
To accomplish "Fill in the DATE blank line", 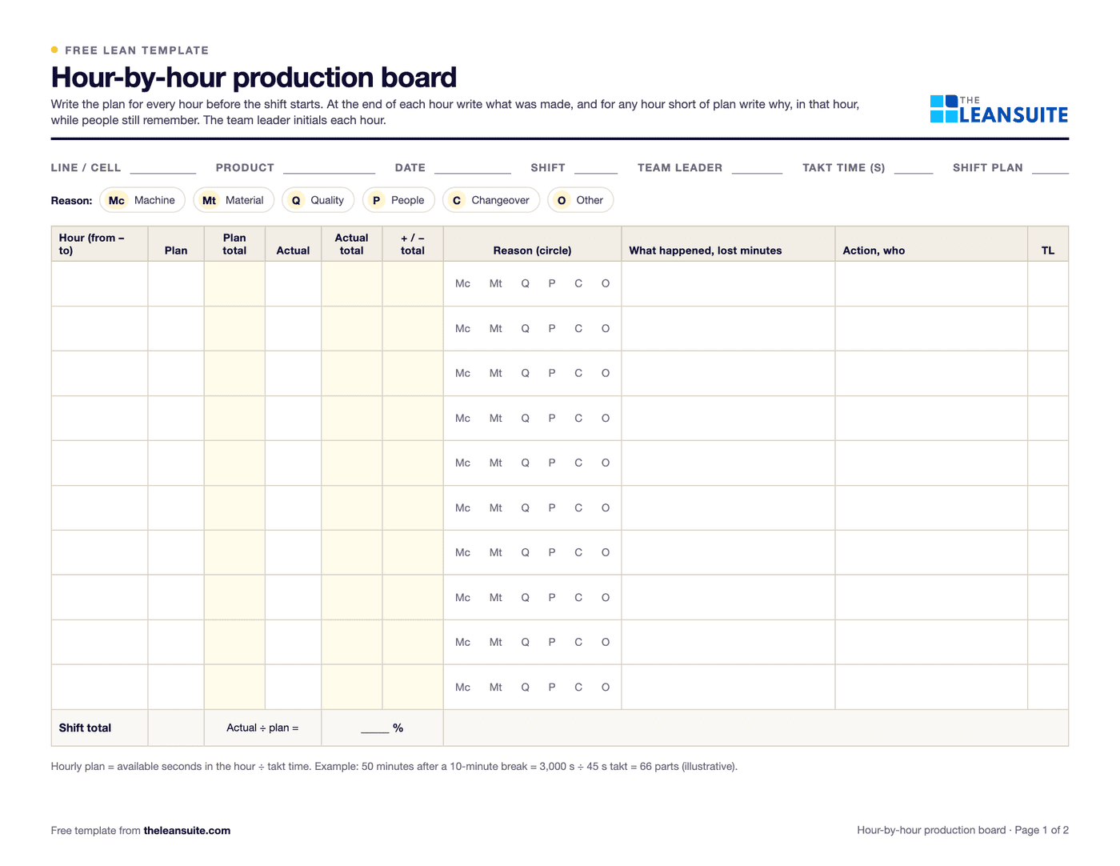I will (473, 168).
